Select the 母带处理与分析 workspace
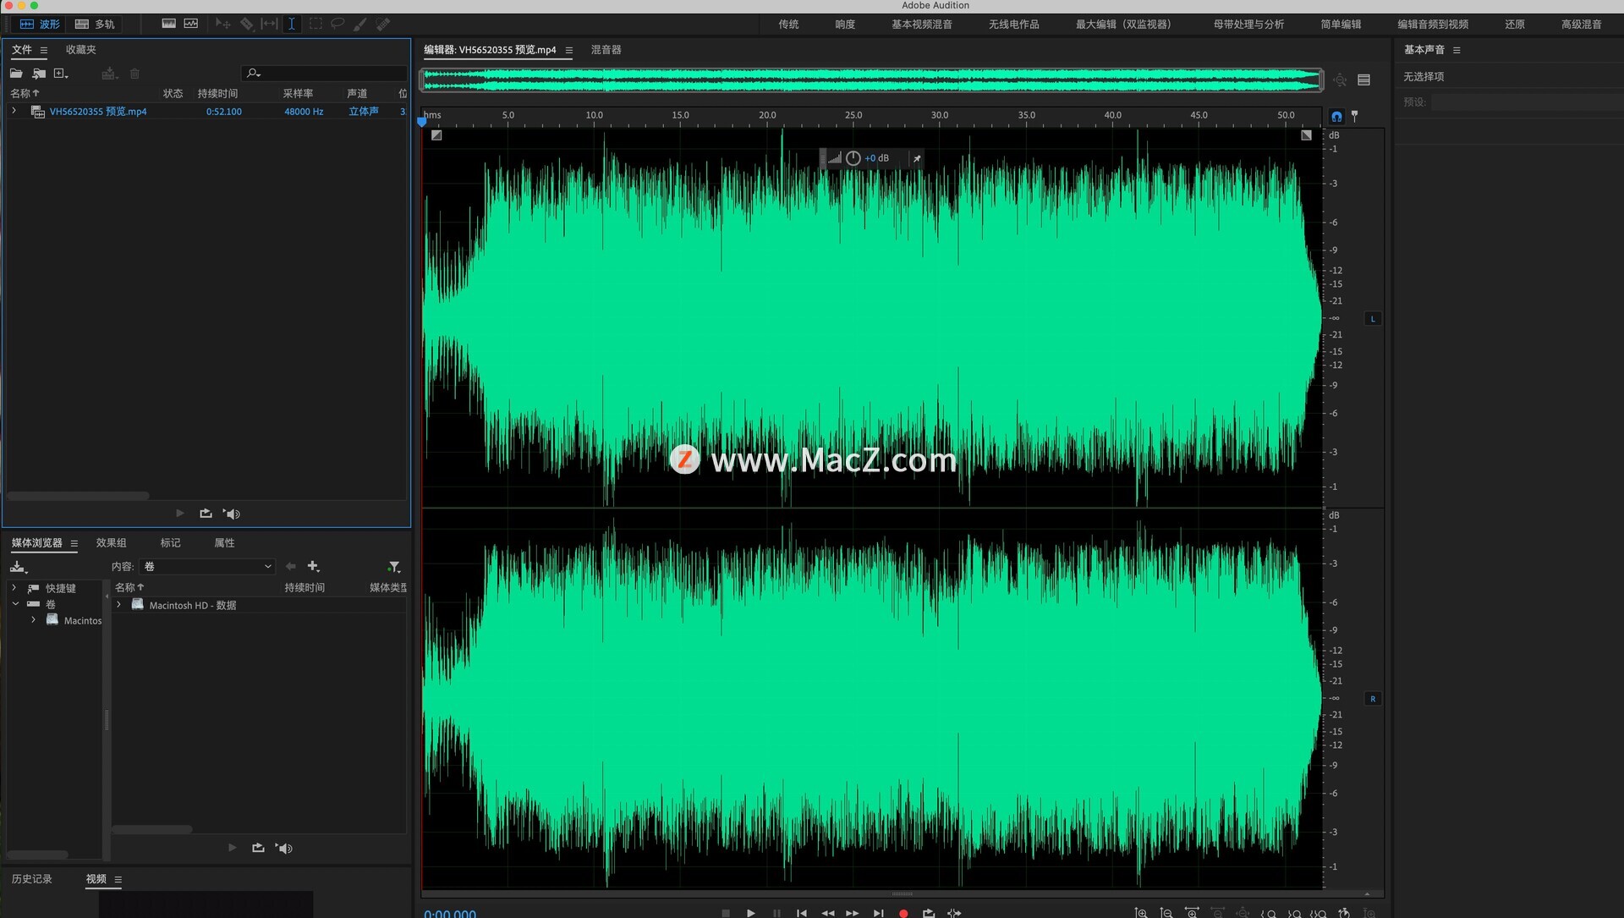The height and width of the screenshot is (918, 1624). (x=1248, y=25)
